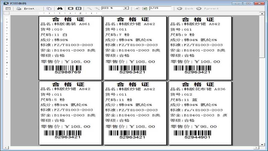The image size is (268, 151).
Task: Toggle the sidebar panel icon in toolbar
Action: (8, 9)
